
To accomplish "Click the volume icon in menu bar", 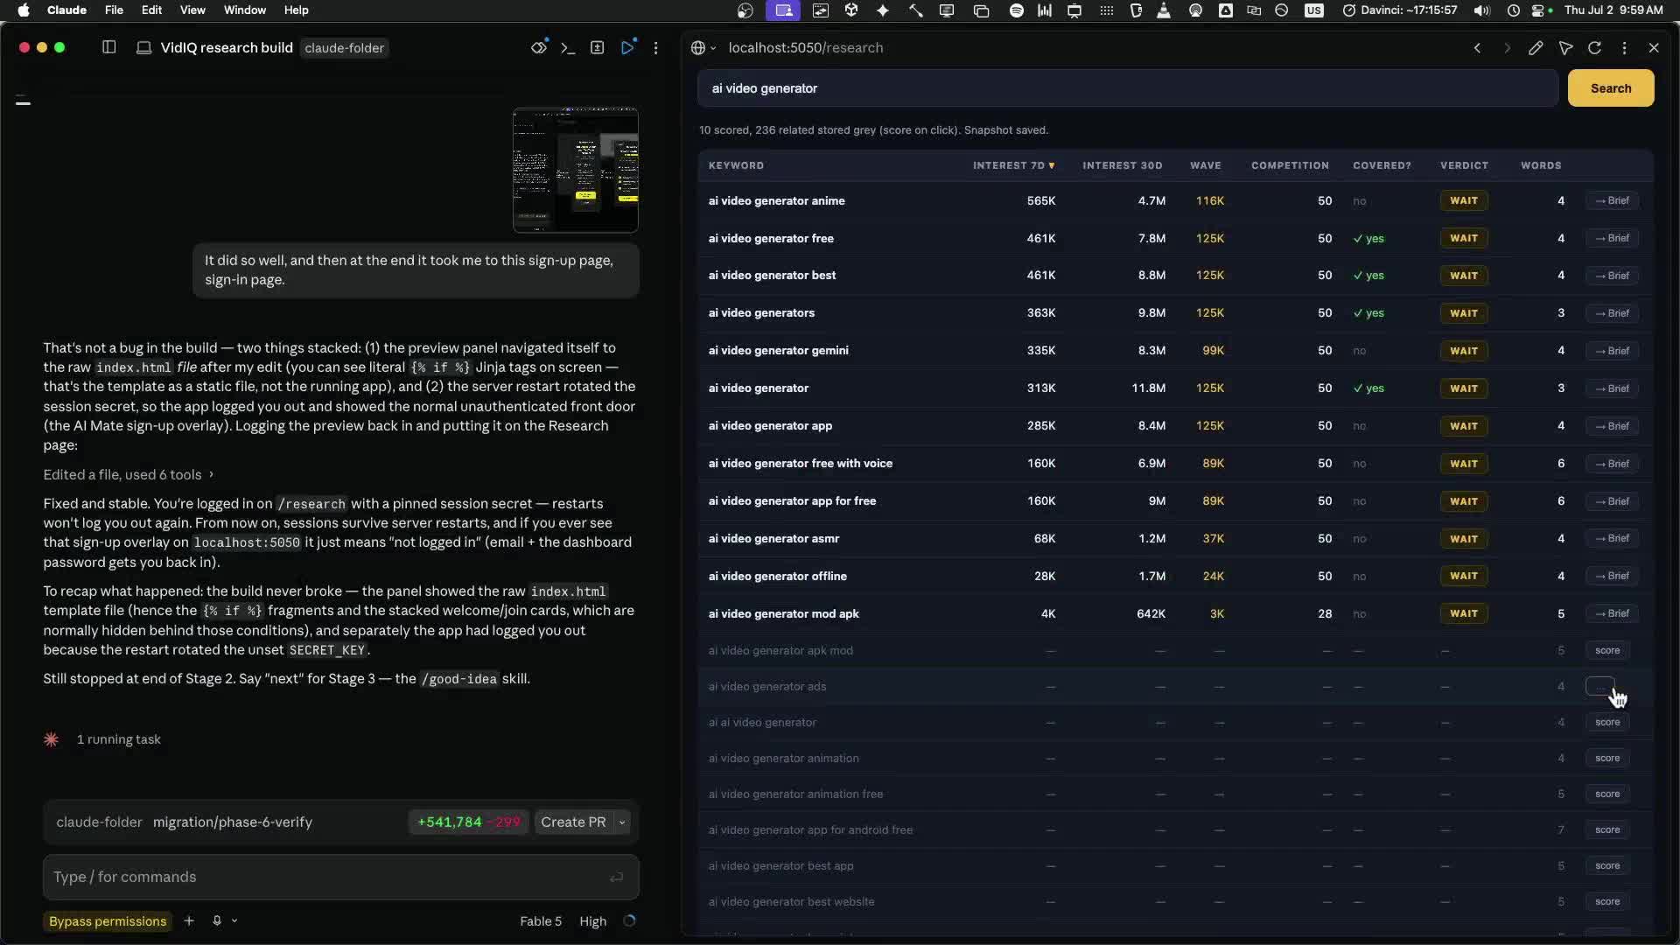I will 1482,10.
